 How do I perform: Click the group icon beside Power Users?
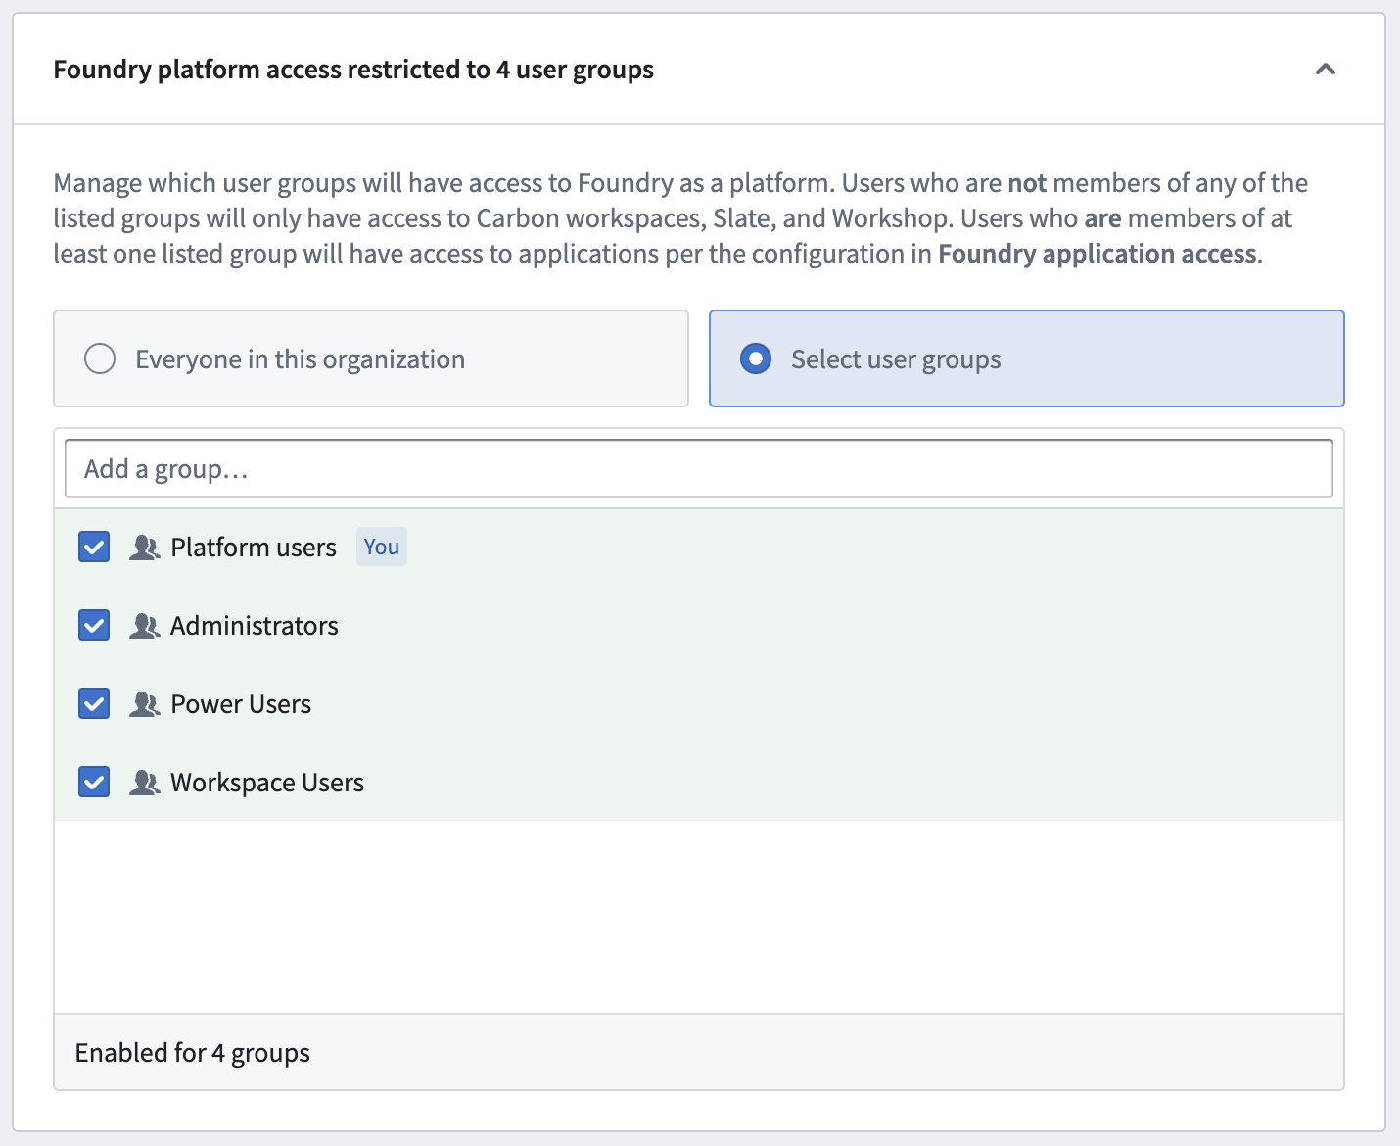(x=145, y=704)
